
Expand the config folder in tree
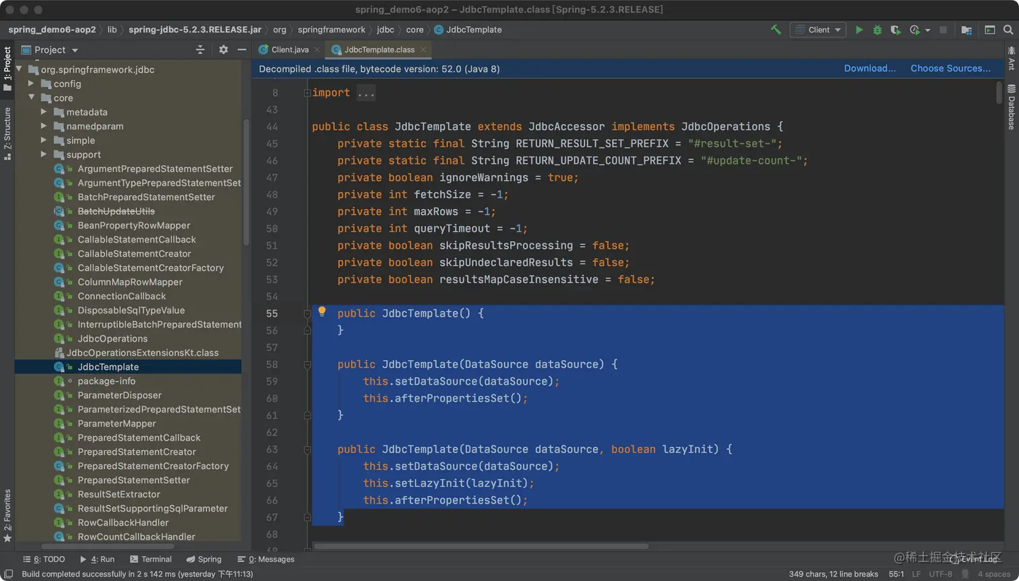point(31,84)
